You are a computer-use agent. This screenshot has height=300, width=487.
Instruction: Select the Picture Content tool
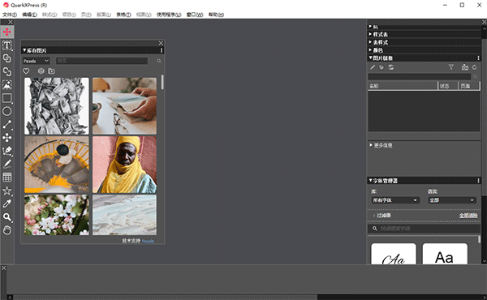click(x=6, y=84)
